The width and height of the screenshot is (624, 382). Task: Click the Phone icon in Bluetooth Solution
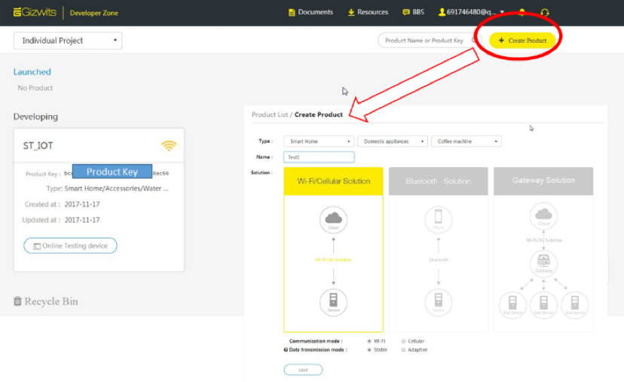pyautogui.click(x=438, y=220)
